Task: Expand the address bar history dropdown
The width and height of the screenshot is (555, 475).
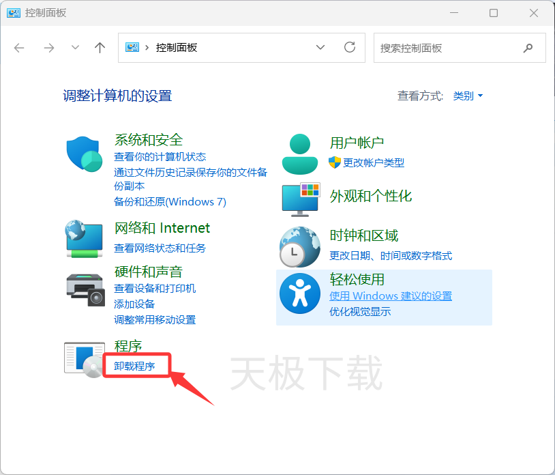Action: click(x=320, y=48)
